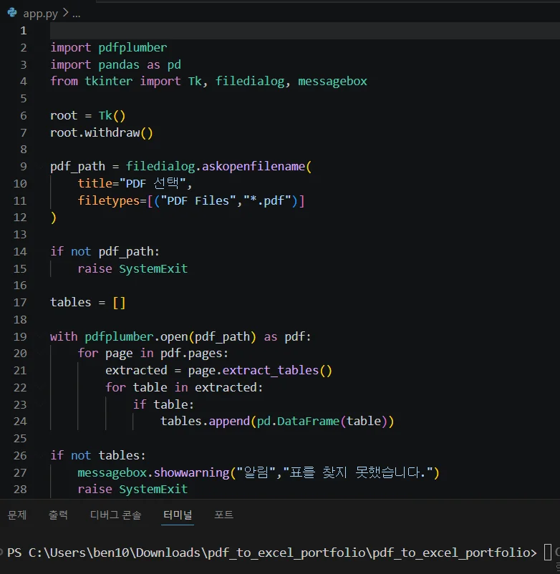The width and height of the screenshot is (560, 574).
Task: Expand the chevron after app.py breadcrumb
Action: coord(66,12)
